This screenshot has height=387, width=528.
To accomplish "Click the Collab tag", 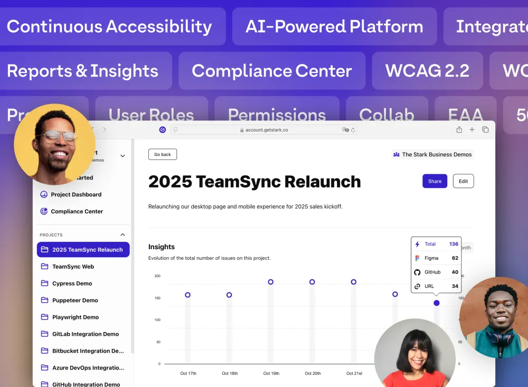I will (x=387, y=109).
